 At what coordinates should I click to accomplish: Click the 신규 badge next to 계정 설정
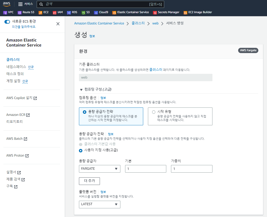25,81
